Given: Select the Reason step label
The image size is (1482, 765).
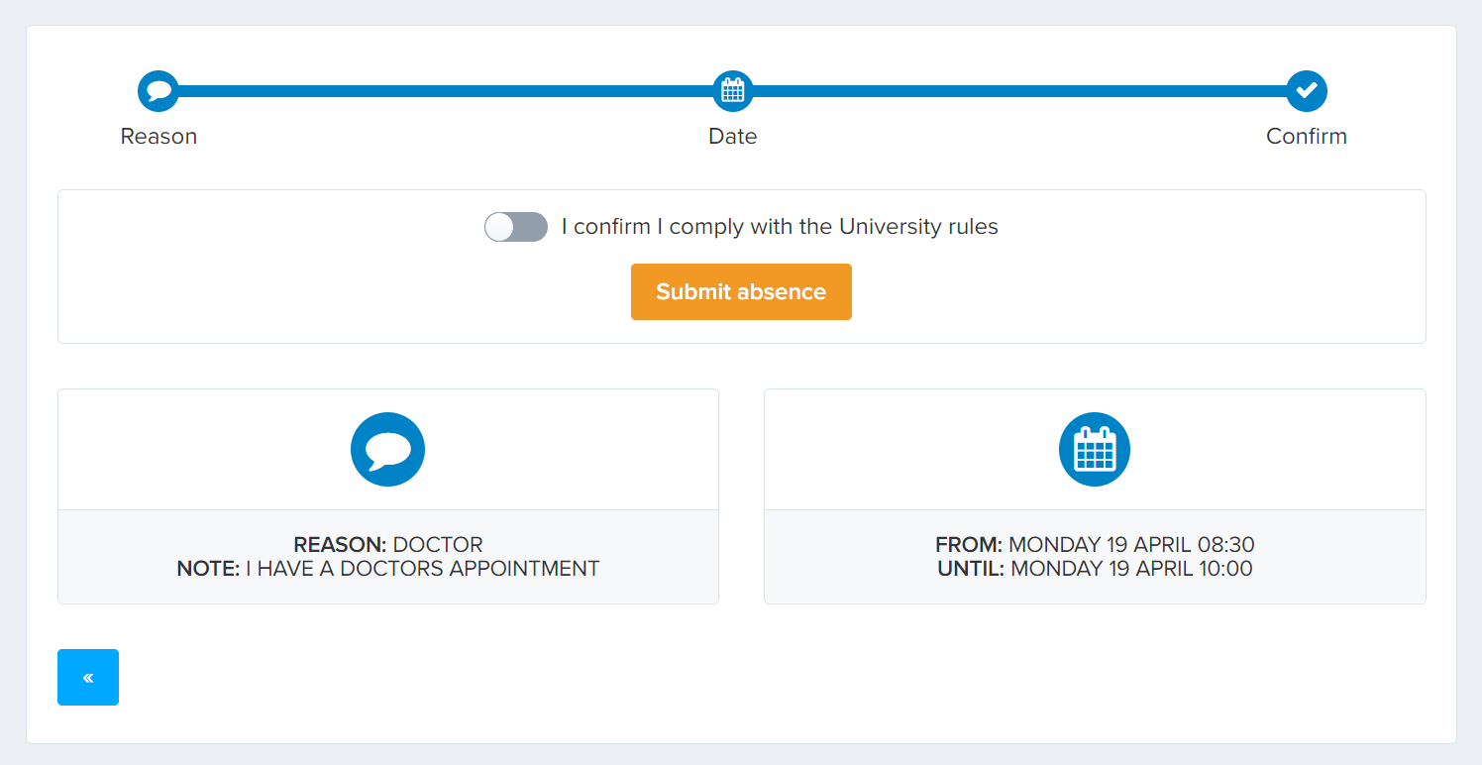Looking at the screenshot, I should point(159,137).
